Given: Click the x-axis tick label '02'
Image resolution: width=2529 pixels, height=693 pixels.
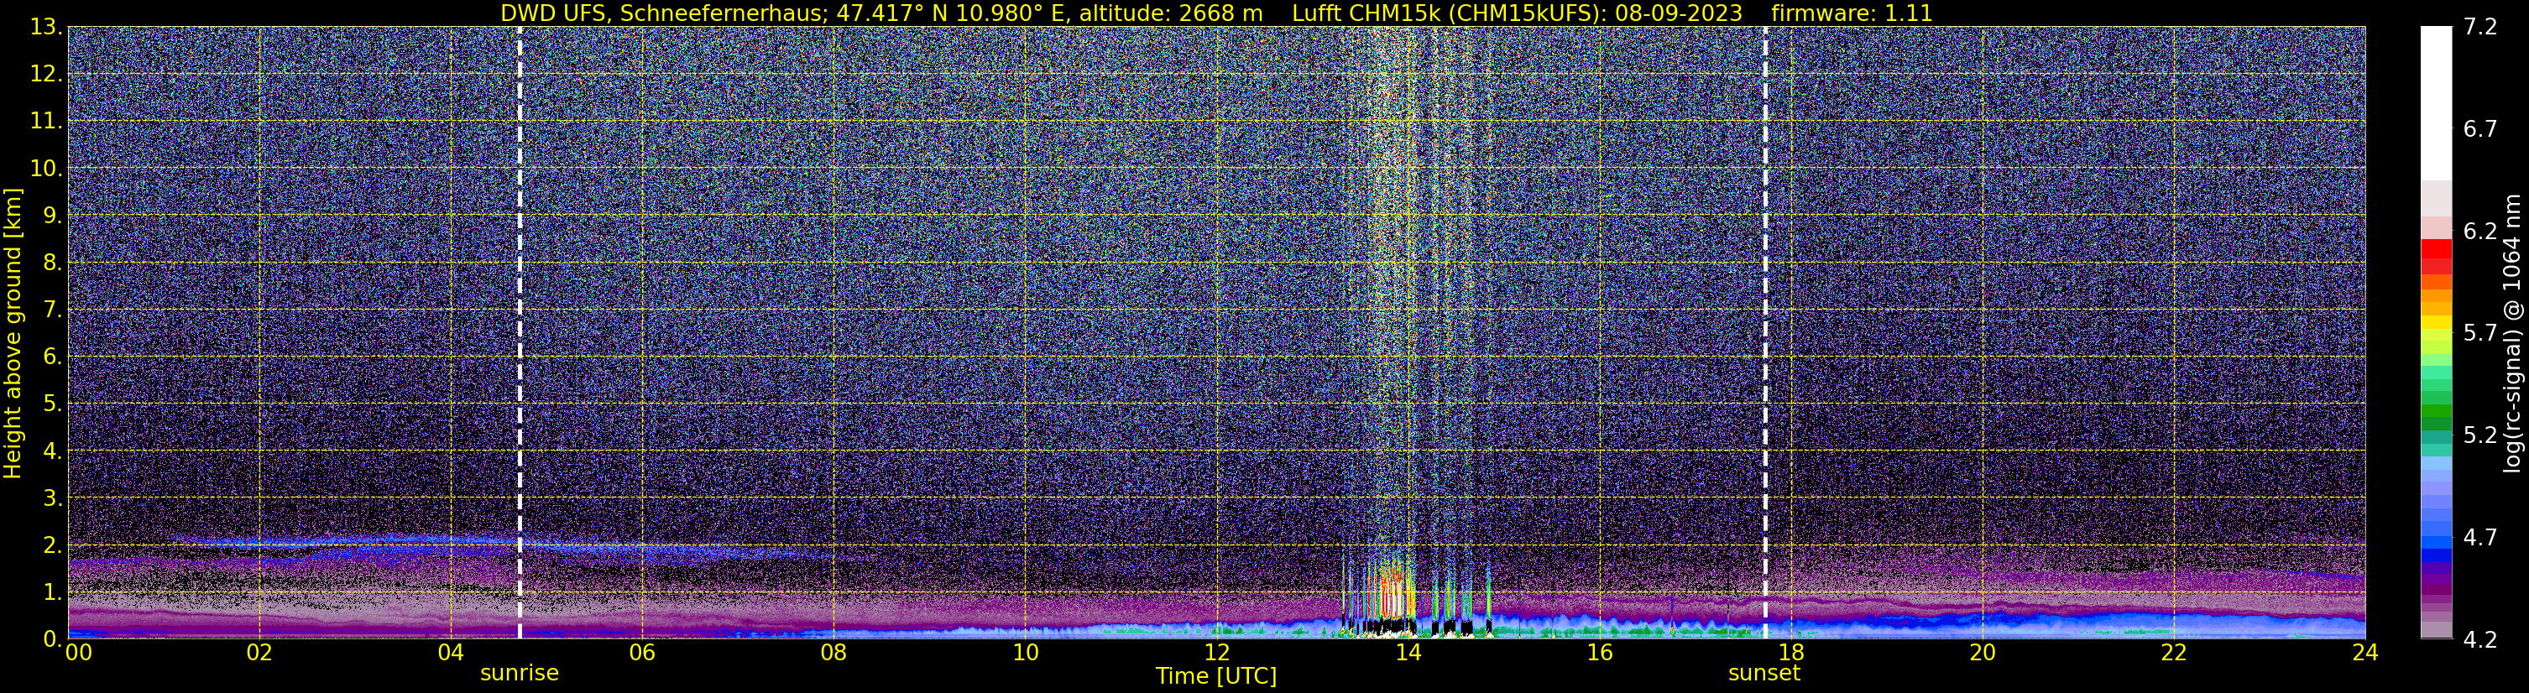Looking at the screenshot, I should (259, 654).
